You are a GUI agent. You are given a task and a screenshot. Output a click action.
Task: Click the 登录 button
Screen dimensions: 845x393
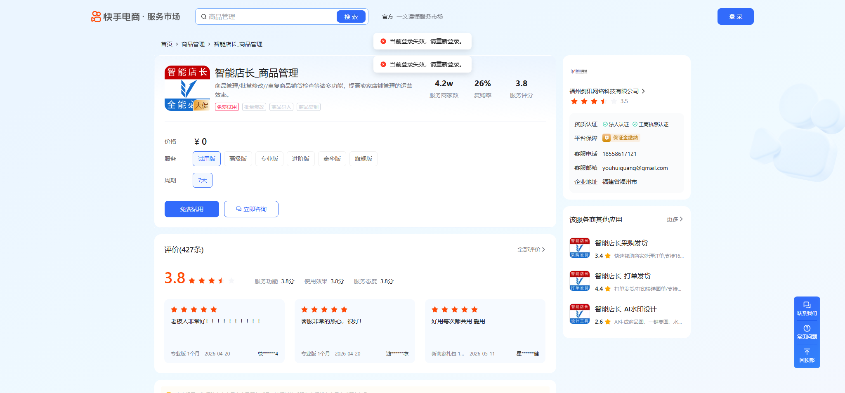[736, 16]
